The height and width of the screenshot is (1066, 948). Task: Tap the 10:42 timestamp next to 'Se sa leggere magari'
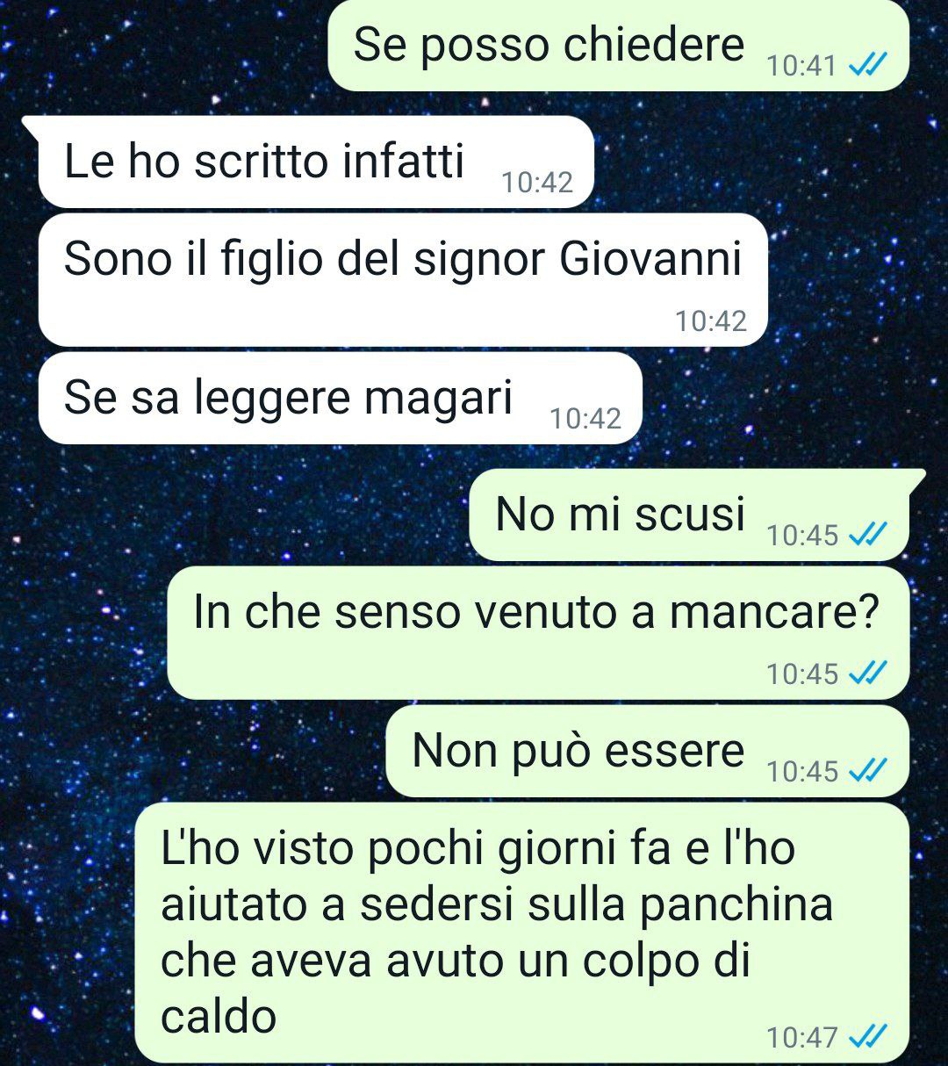click(x=585, y=418)
